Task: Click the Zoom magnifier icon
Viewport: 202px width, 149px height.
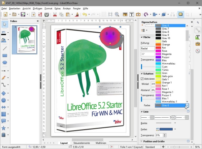Action: click(x=117, y=14)
